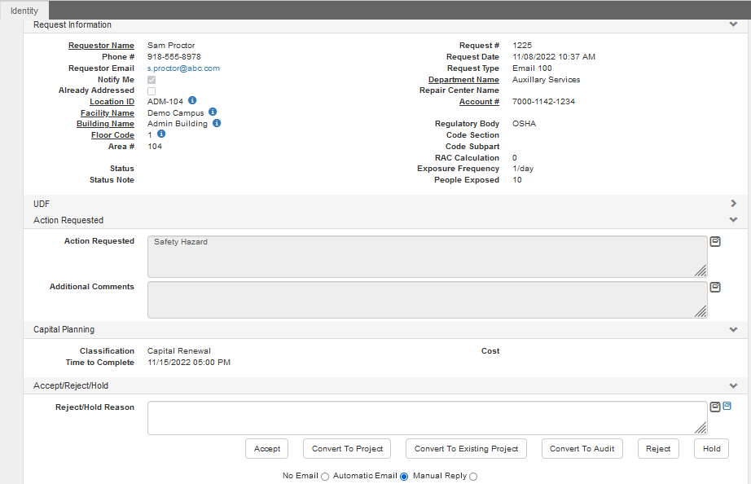This screenshot has height=484, width=751.
Task: Click blue note icon beside Reject/Hold Reason
Action: [x=727, y=406]
